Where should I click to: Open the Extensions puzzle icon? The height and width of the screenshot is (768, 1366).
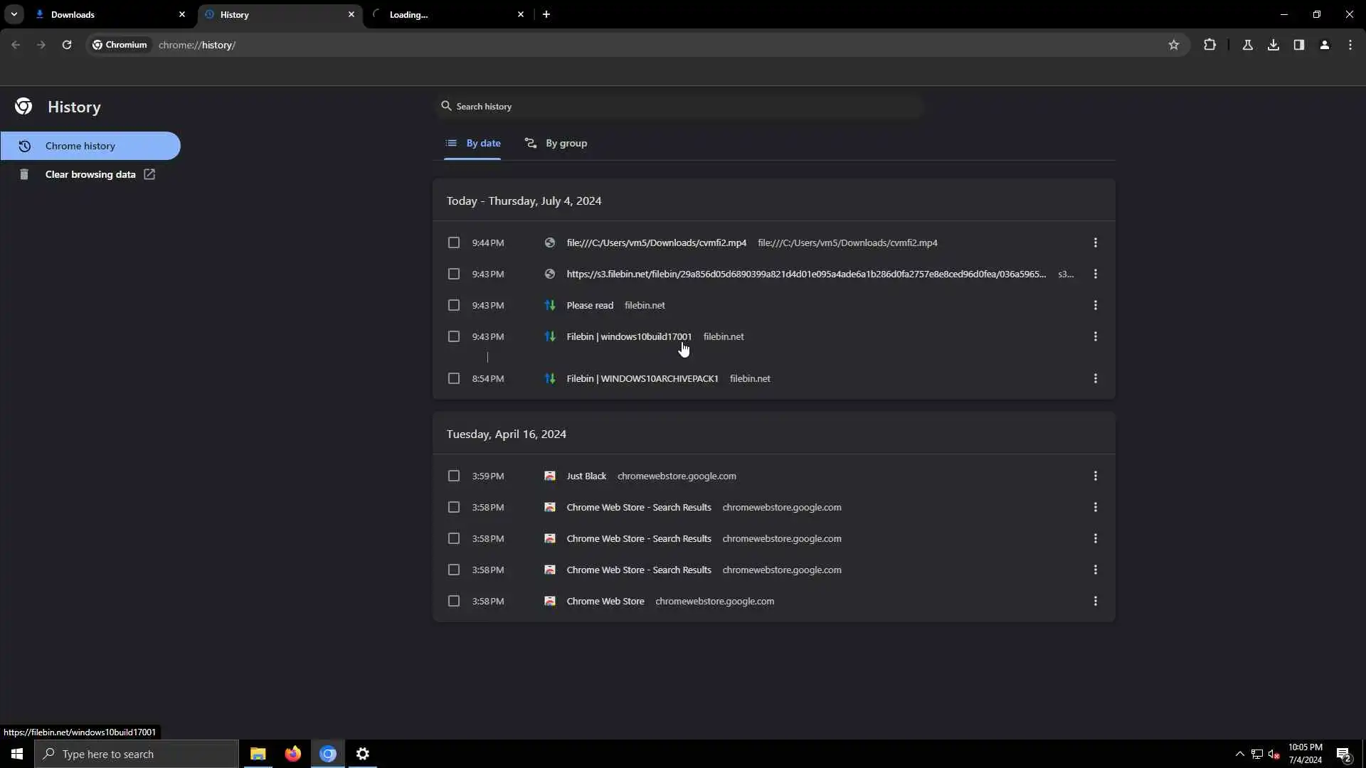tap(1209, 45)
